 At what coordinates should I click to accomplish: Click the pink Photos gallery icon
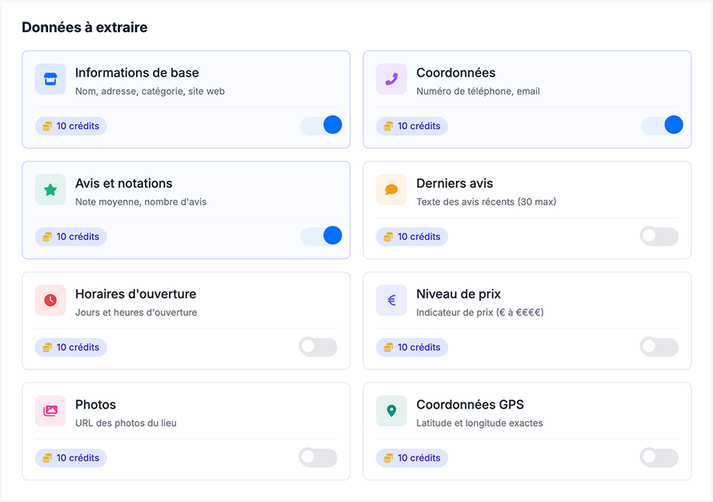pos(50,411)
